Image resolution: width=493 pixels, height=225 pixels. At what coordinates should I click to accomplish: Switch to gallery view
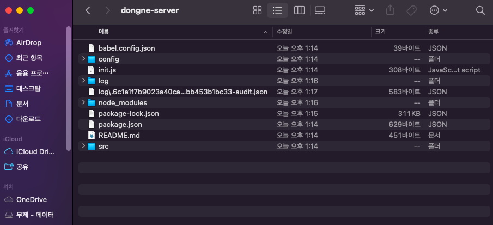point(320,10)
